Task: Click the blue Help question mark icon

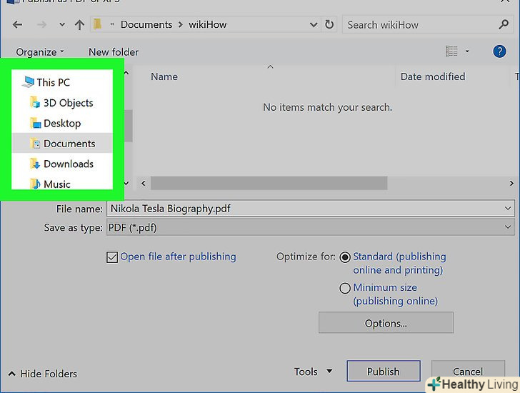Action: click(500, 51)
